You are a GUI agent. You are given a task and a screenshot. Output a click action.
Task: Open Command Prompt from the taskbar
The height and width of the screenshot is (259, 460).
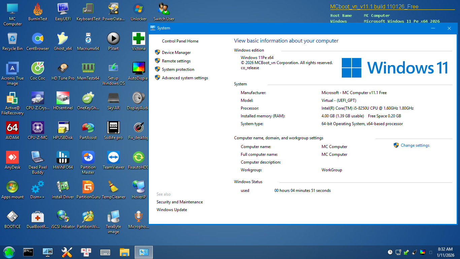[x=28, y=252]
